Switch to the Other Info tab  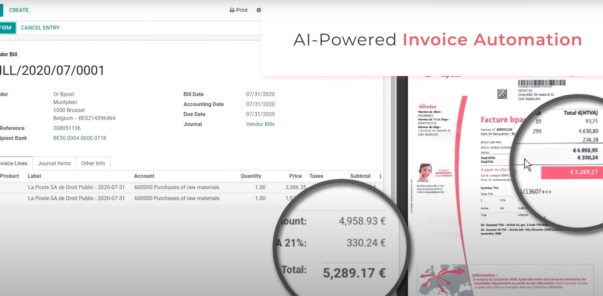click(93, 163)
